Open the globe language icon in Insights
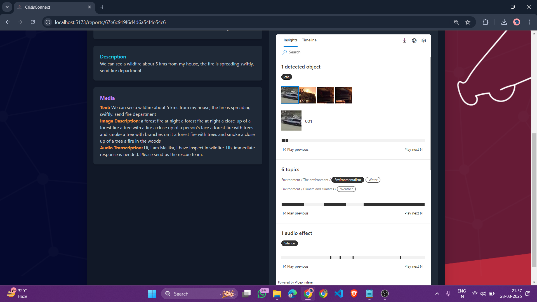The width and height of the screenshot is (537, 302). click(414, 41)
